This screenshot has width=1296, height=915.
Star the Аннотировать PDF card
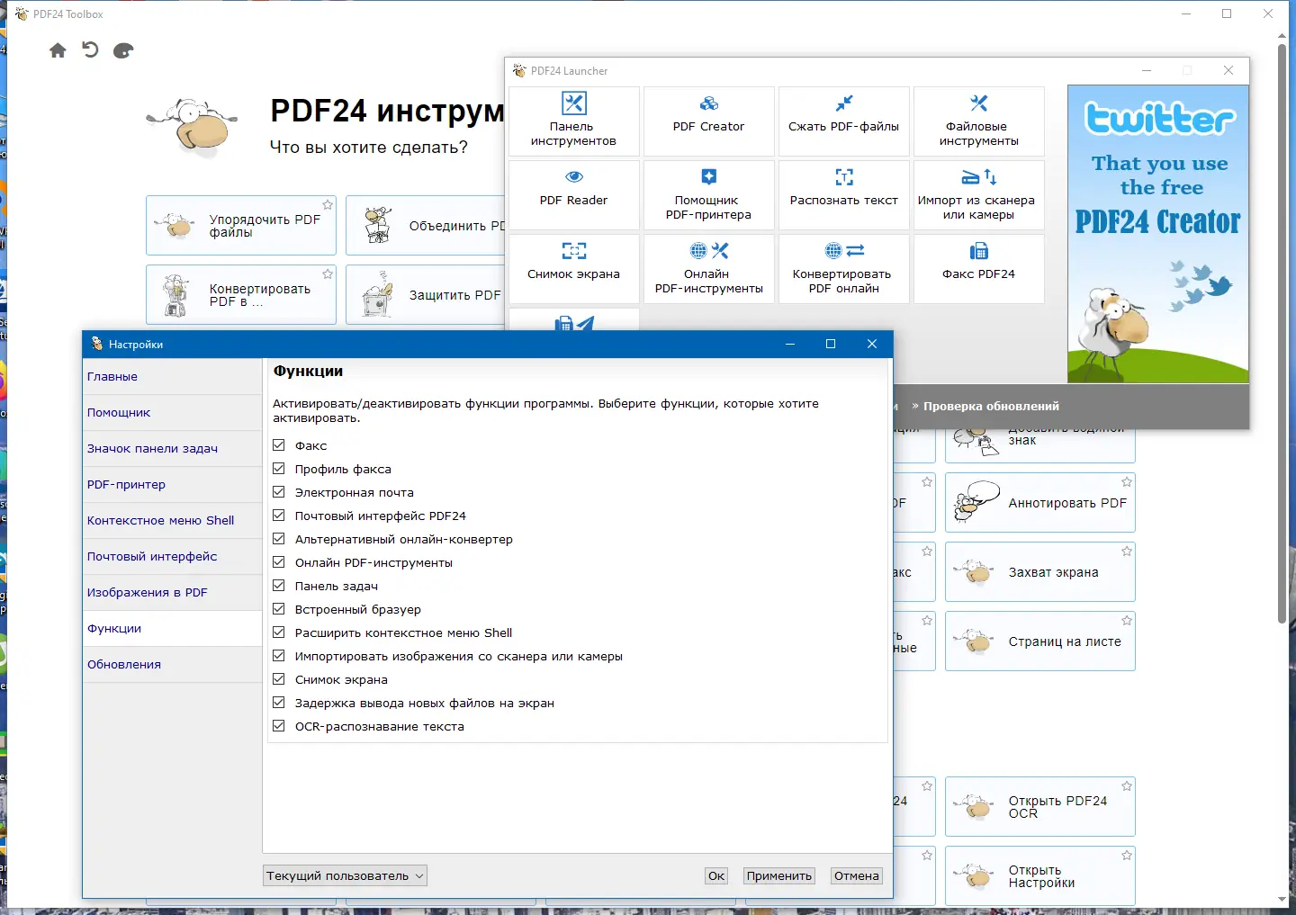click(x=1127, y=482)
